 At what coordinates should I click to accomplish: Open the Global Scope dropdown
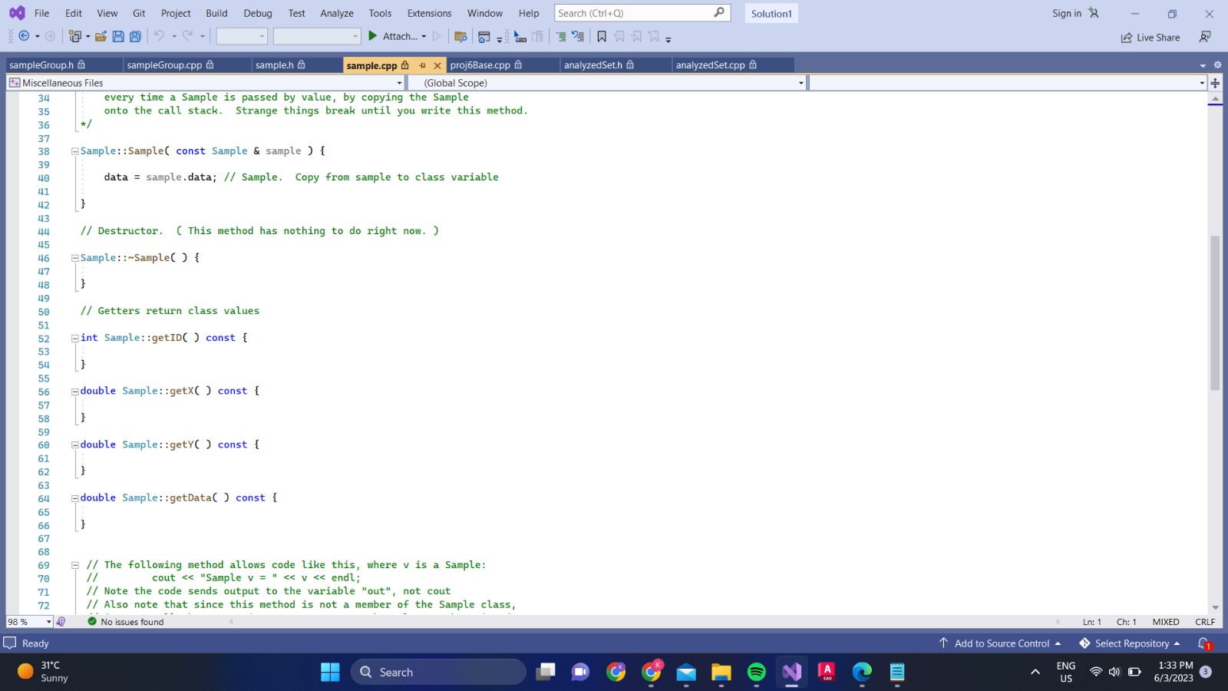click(x=801, y=82)
